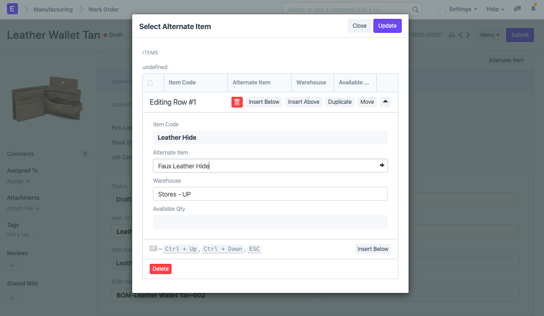This screenshot has height=316, width=544.
Task: Click the Warehouse input field
Action: point(270,194)
